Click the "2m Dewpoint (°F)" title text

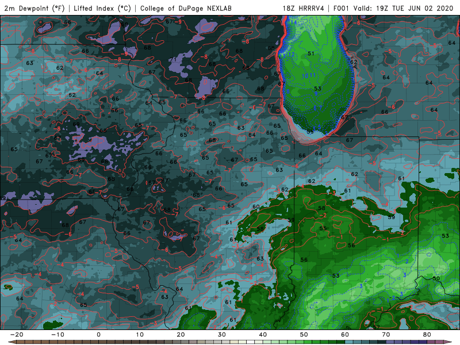[34, 8]
